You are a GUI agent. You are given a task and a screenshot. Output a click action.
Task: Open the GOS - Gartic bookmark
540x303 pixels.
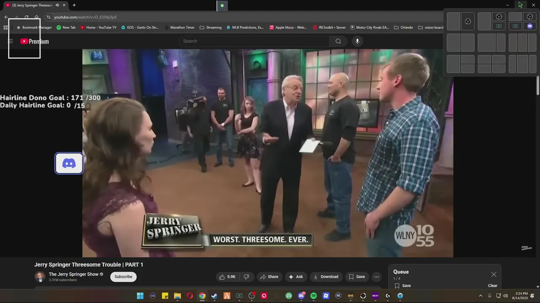coord(140,27)
